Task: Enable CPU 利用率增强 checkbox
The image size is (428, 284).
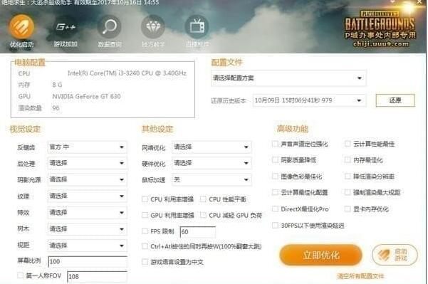Action: (145, 199)
